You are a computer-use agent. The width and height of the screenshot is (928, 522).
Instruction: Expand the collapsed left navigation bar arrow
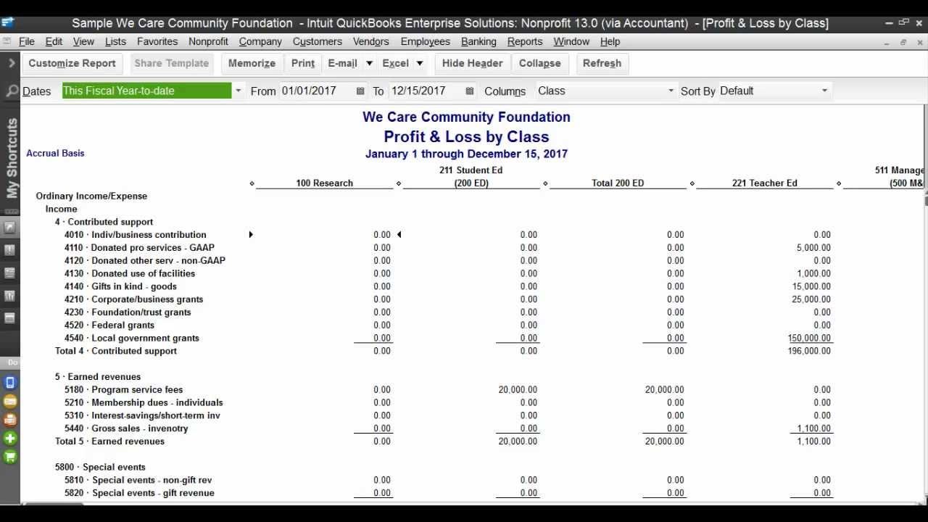tap(12, 63)
